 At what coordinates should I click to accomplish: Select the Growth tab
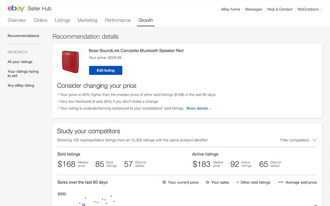coord(145,20)
